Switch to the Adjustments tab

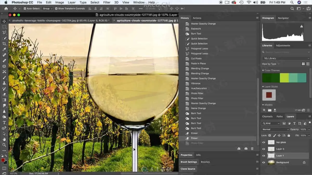[x=283, y=46]
